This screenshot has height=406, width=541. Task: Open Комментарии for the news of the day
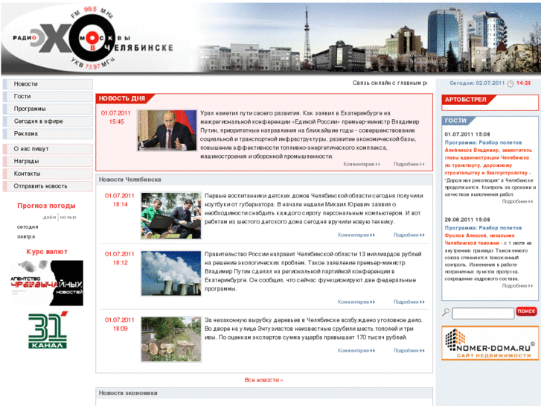(362, 164)
